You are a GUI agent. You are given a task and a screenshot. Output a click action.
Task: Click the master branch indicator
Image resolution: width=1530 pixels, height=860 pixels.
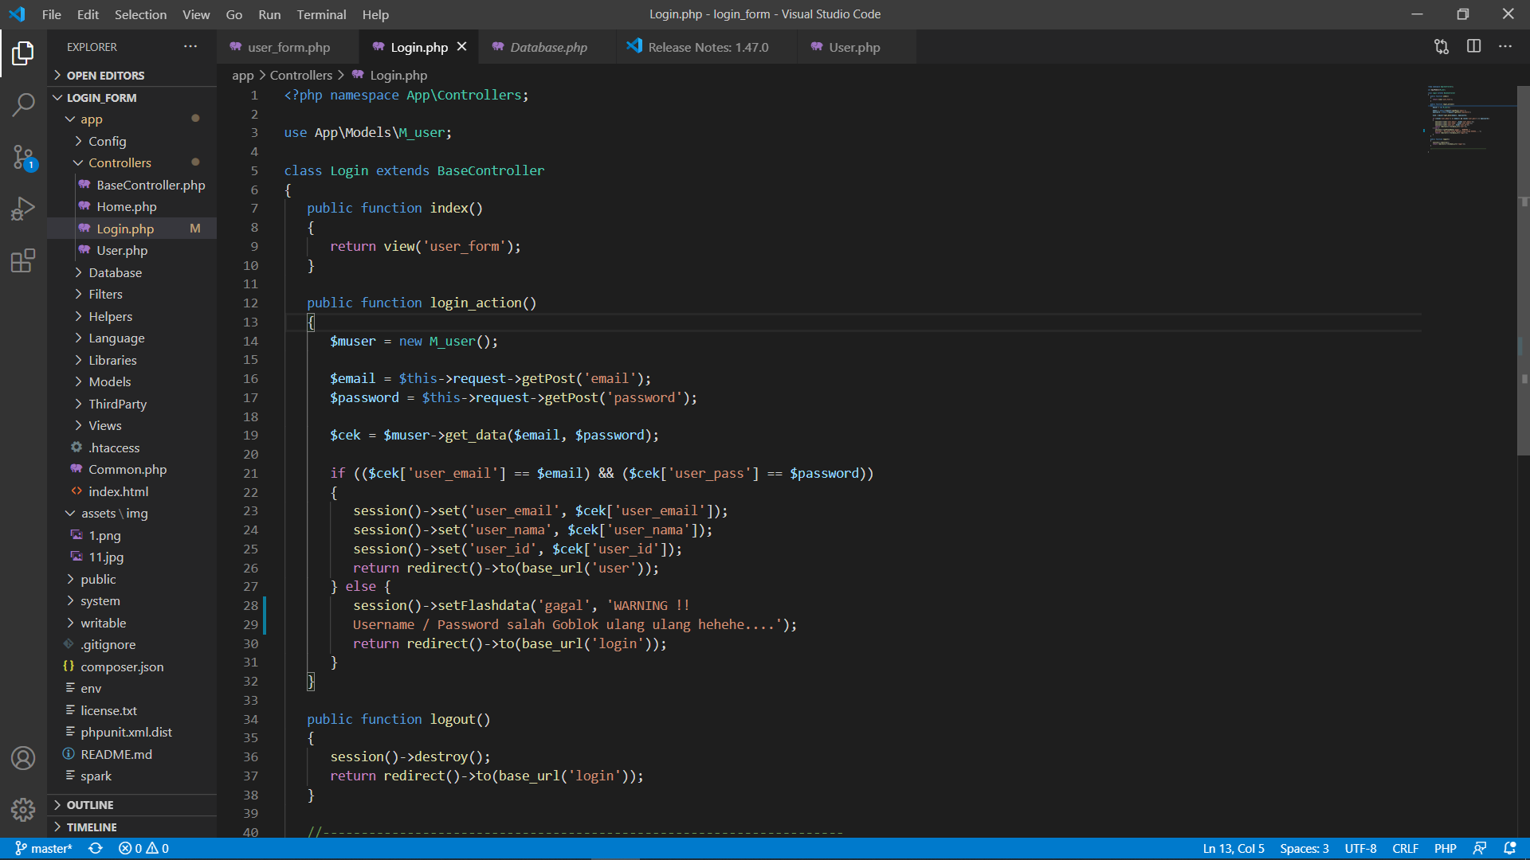[x=44, y=848]
